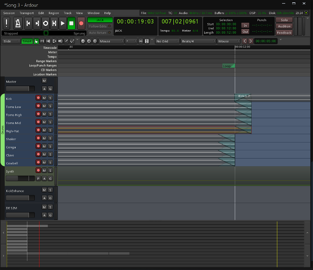Click the Panic exclamation mark button
The width and height of the screenshot is (313, 270).
click(x=7, y=23)
